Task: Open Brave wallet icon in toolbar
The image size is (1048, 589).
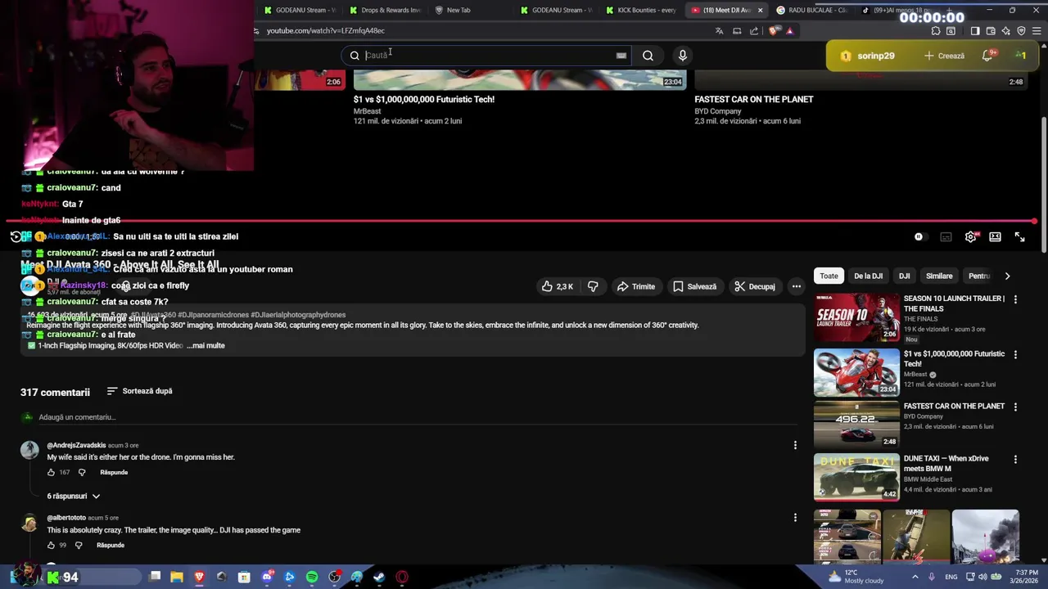Action: tap(991, 31)
